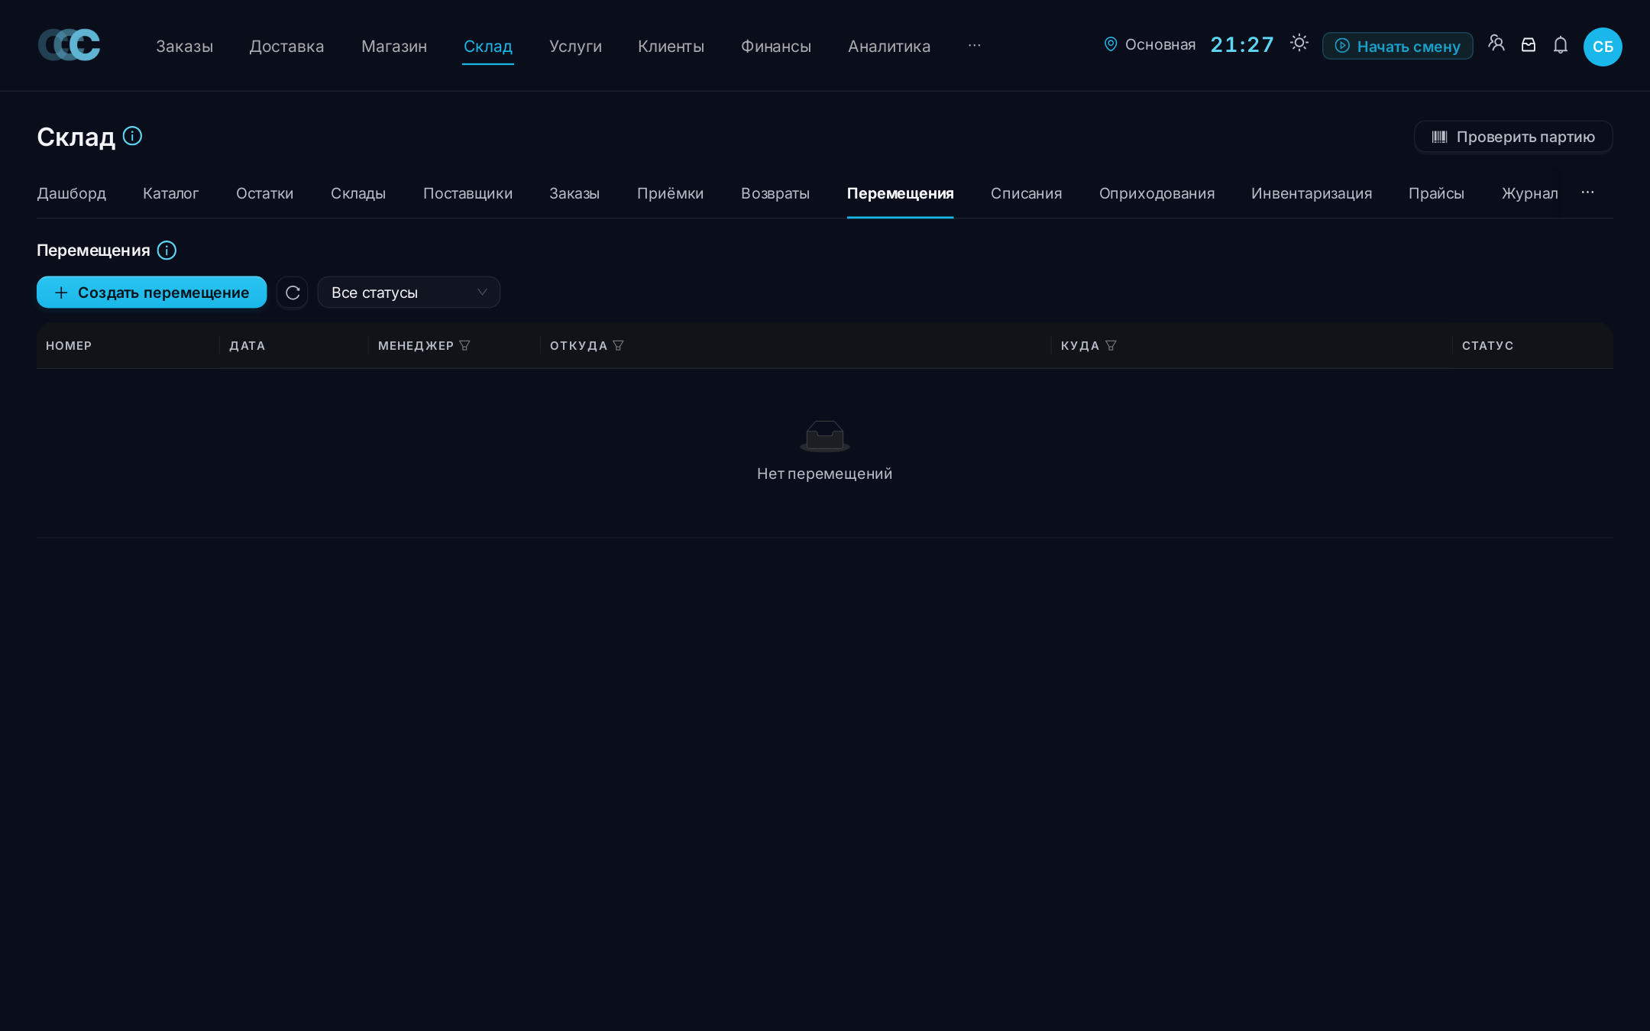Switch to the Инвентаризация tab

click(1312, 193)
